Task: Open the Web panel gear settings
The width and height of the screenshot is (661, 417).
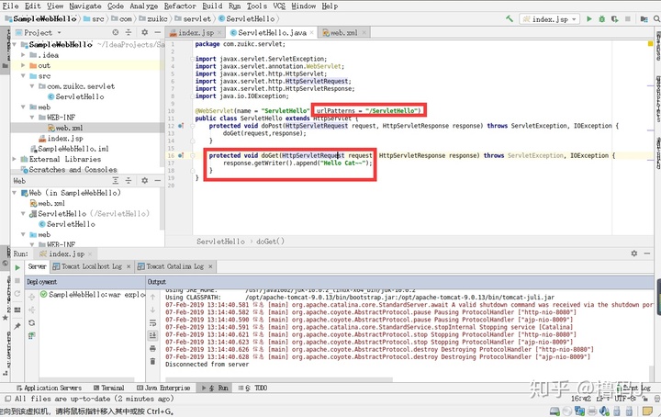Action: 145,180
